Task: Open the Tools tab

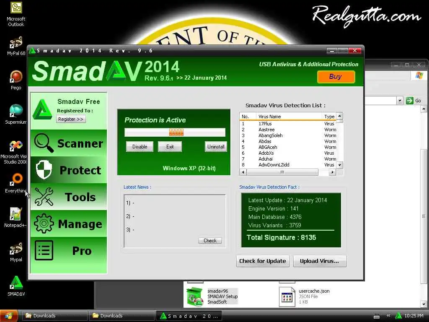Action: pos(68,197)
